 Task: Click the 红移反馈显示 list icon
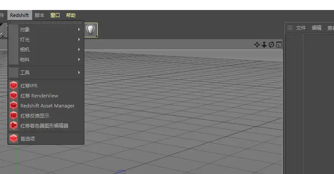13,116
